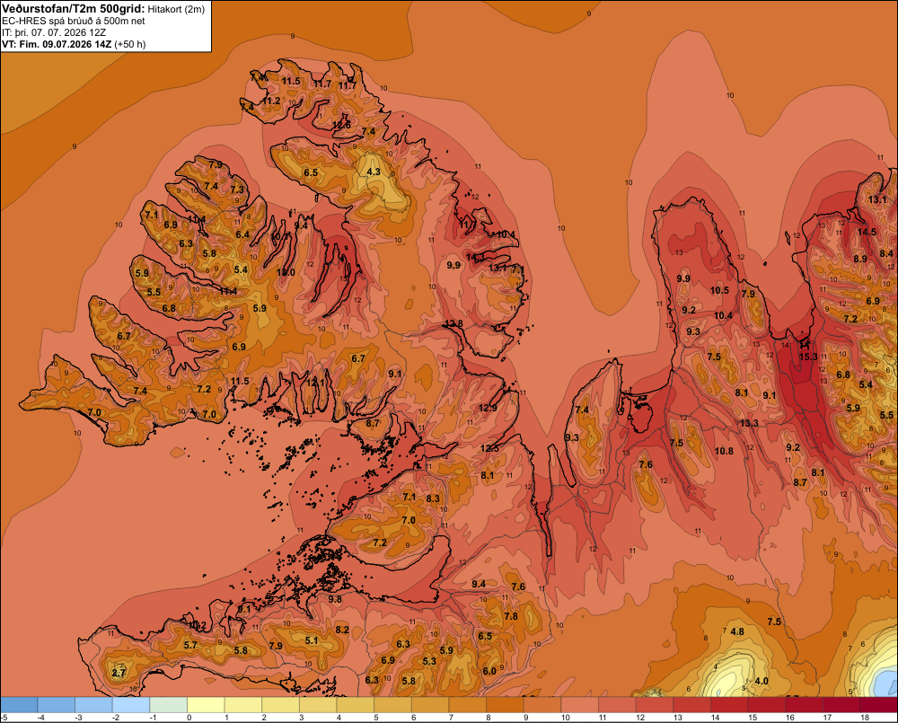Click the salmon legend swatch between 10 and 11
This screenshot has height=723, width=898.
click(579, 705)
